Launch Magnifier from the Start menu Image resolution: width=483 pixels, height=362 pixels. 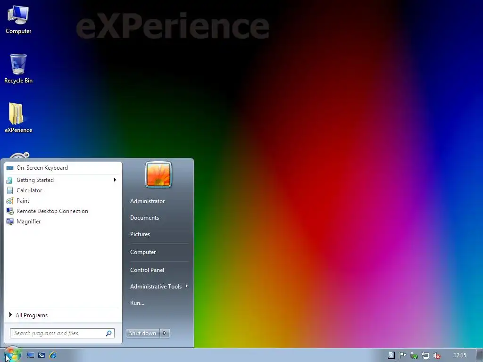pos(63,222)
